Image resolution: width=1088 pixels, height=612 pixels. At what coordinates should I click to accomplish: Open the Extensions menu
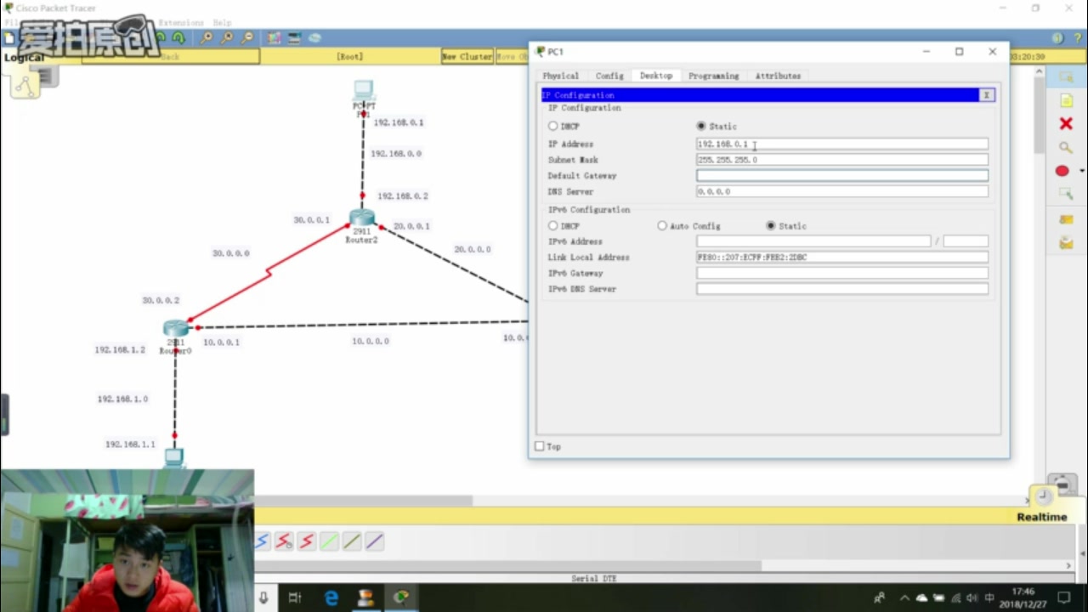coord(181,23)
